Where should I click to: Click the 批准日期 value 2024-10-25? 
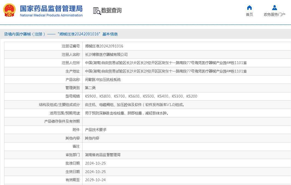(x=95, y=163)
